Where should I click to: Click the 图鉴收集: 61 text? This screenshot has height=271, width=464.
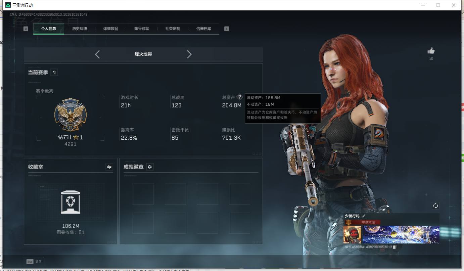point(71,232)
